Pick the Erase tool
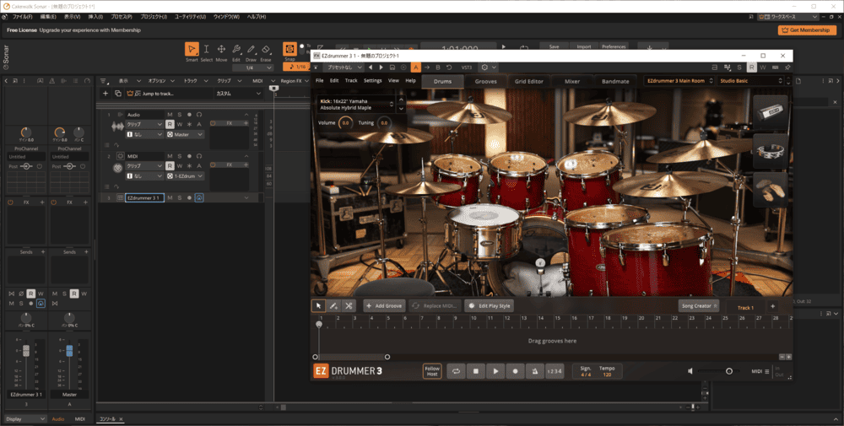The width and height of the screenshot is (844, 426). (265, 50)
